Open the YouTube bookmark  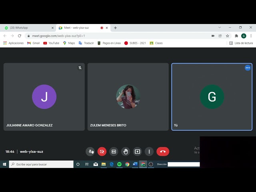[x=51, y=43]
